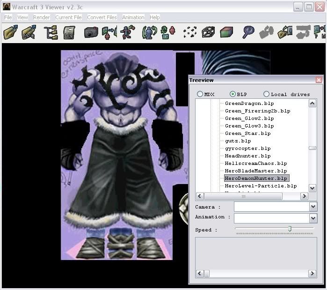Click the partially visible BLP help icon
Viewport: 327px width, 290px height.
pyautogui.click(x=320, y=32)
